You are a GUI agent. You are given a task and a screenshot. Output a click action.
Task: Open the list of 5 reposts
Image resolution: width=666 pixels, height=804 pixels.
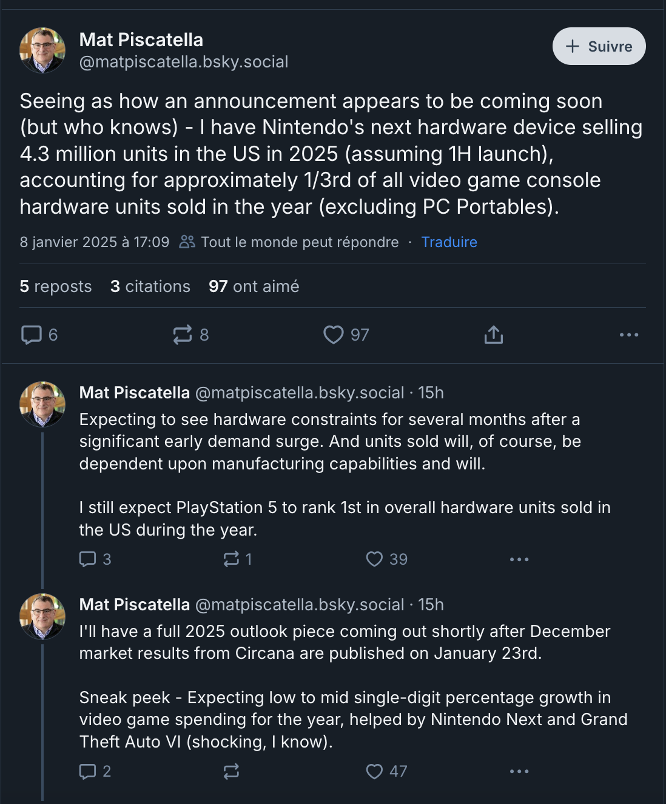point(56,286)
